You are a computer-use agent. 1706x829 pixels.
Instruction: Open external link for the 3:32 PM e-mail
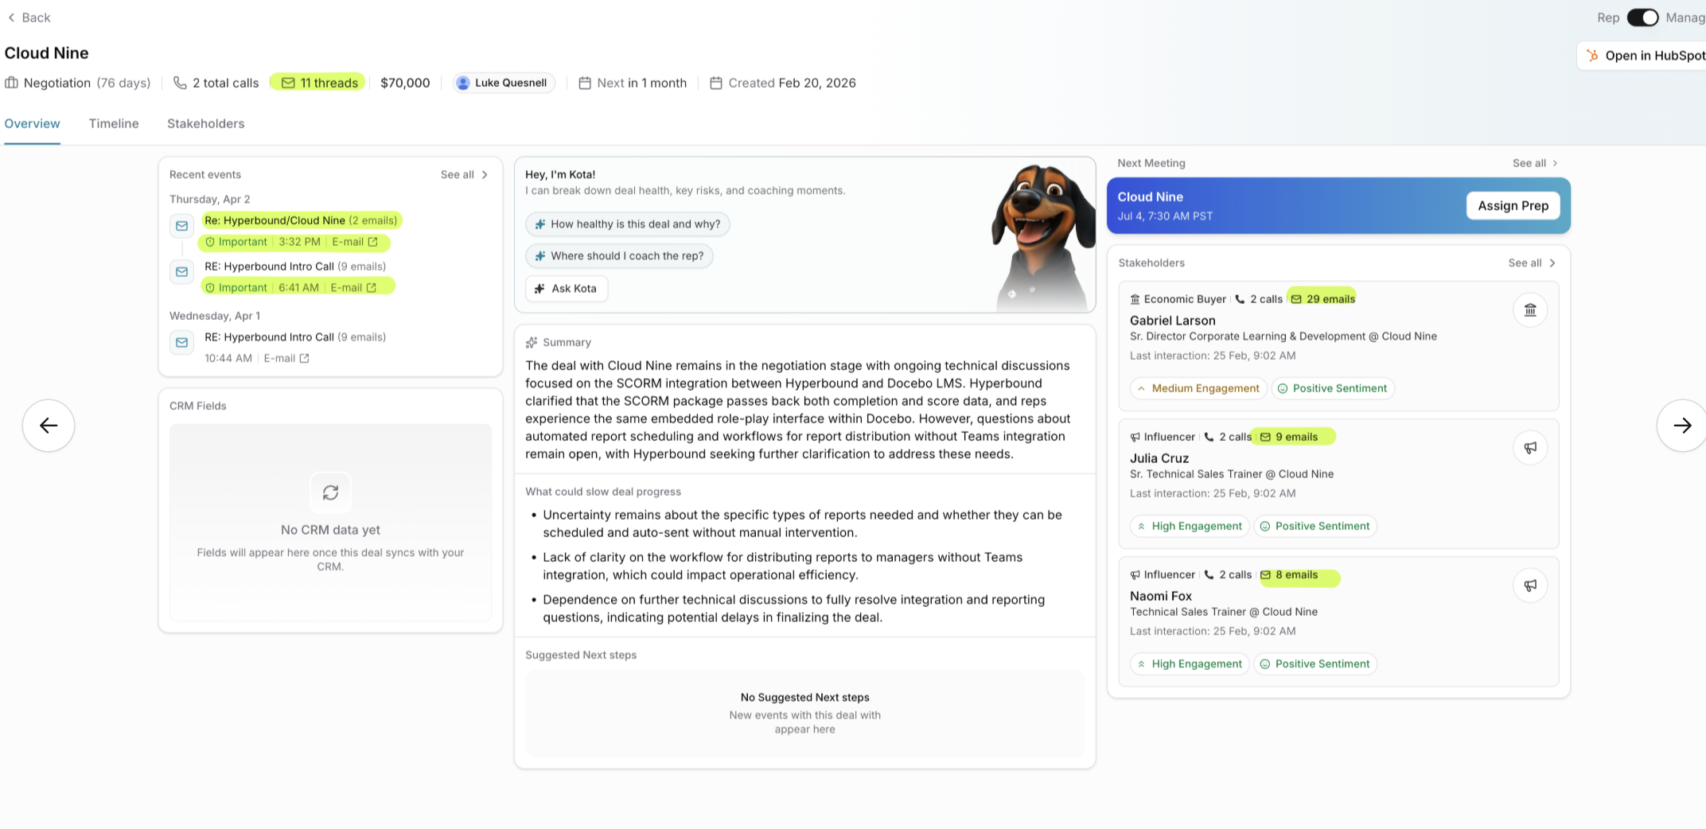(372, 242)
